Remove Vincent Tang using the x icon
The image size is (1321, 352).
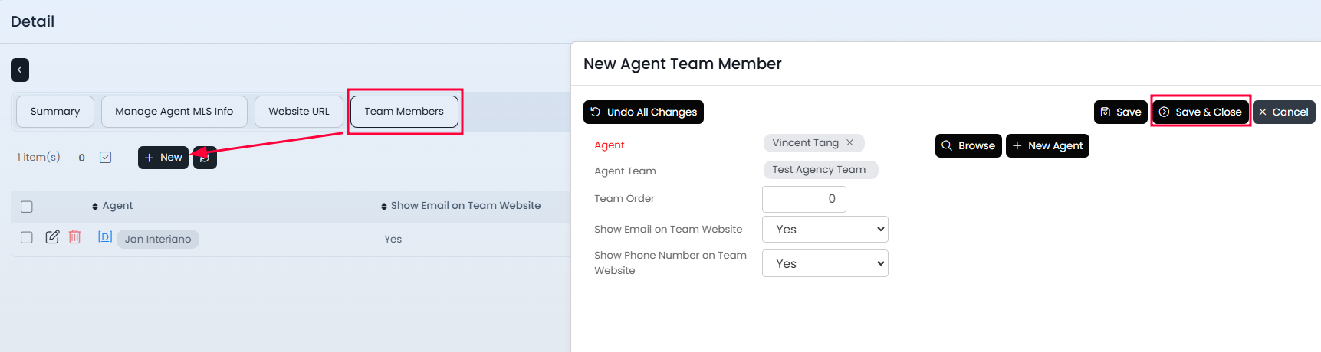tap(849, 143)
